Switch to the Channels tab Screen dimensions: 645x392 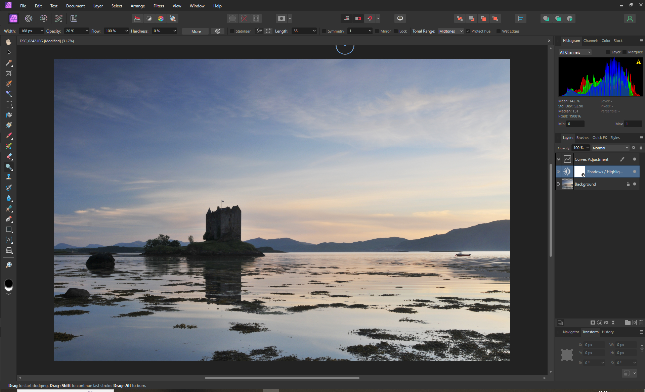tap(591, 41)
